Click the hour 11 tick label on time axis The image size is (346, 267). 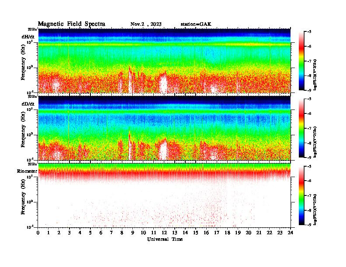tap(154, 233)
